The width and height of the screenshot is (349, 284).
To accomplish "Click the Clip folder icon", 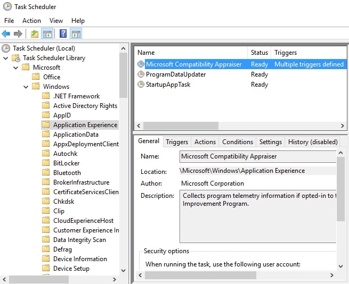I will (x=46, y=211).
